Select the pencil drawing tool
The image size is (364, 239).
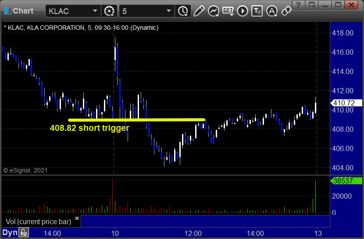pos(199,11)
